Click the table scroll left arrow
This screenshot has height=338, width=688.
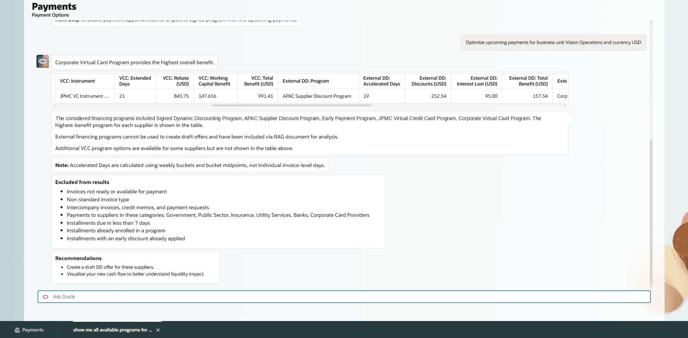pyautogui.click(x=55, y=105)
